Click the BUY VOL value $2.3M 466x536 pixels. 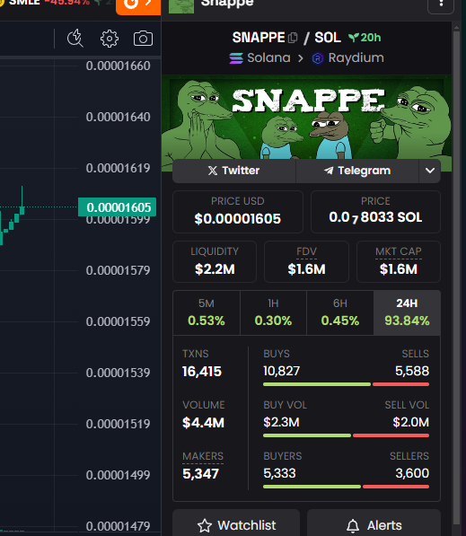[x=281, y=422]
